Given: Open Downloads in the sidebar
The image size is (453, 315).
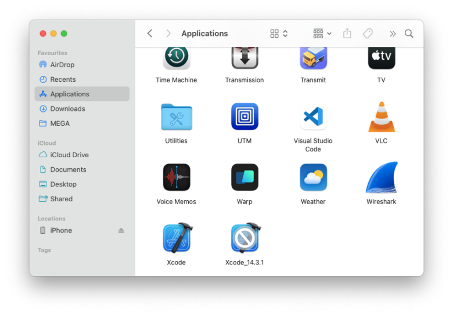Looking at the screenshot, I should click(82, 108).
